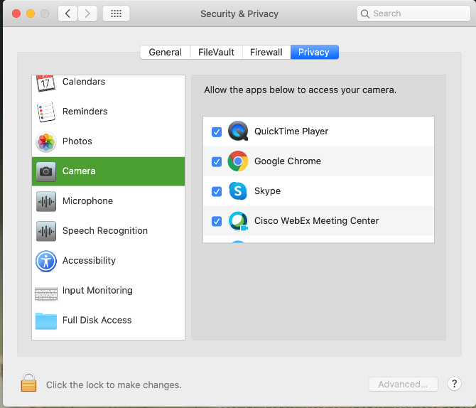
Task: Open the Firewall tab
Action: 266,53
